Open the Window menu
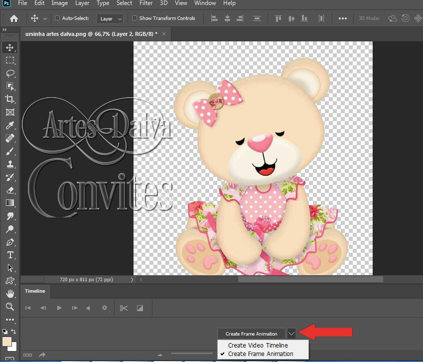Screen dimensions: 423x362 pos(205,3)
